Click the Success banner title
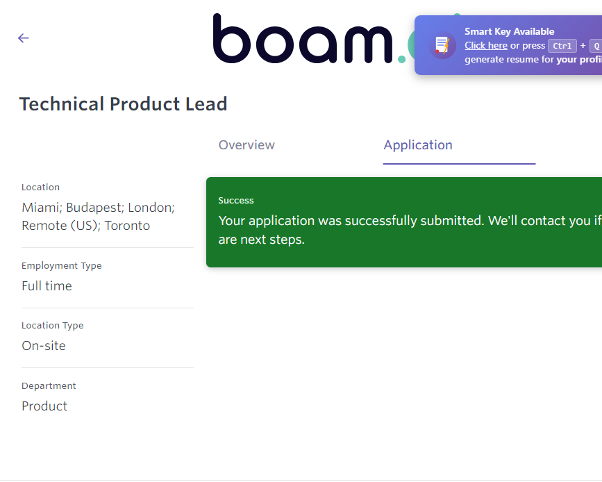 [x=236, y=200]
